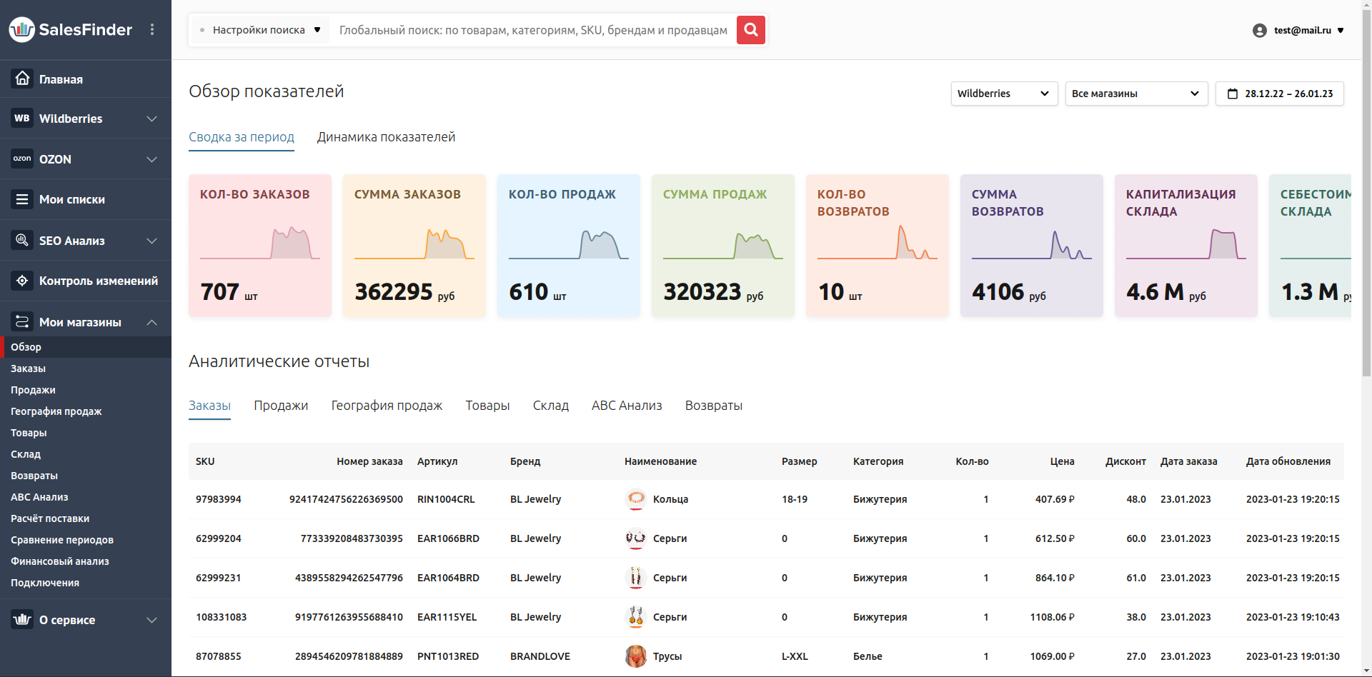This screenshot has width=1372, height=677.
Task: Click the user avatar icon
Action: pos(1259,30)
